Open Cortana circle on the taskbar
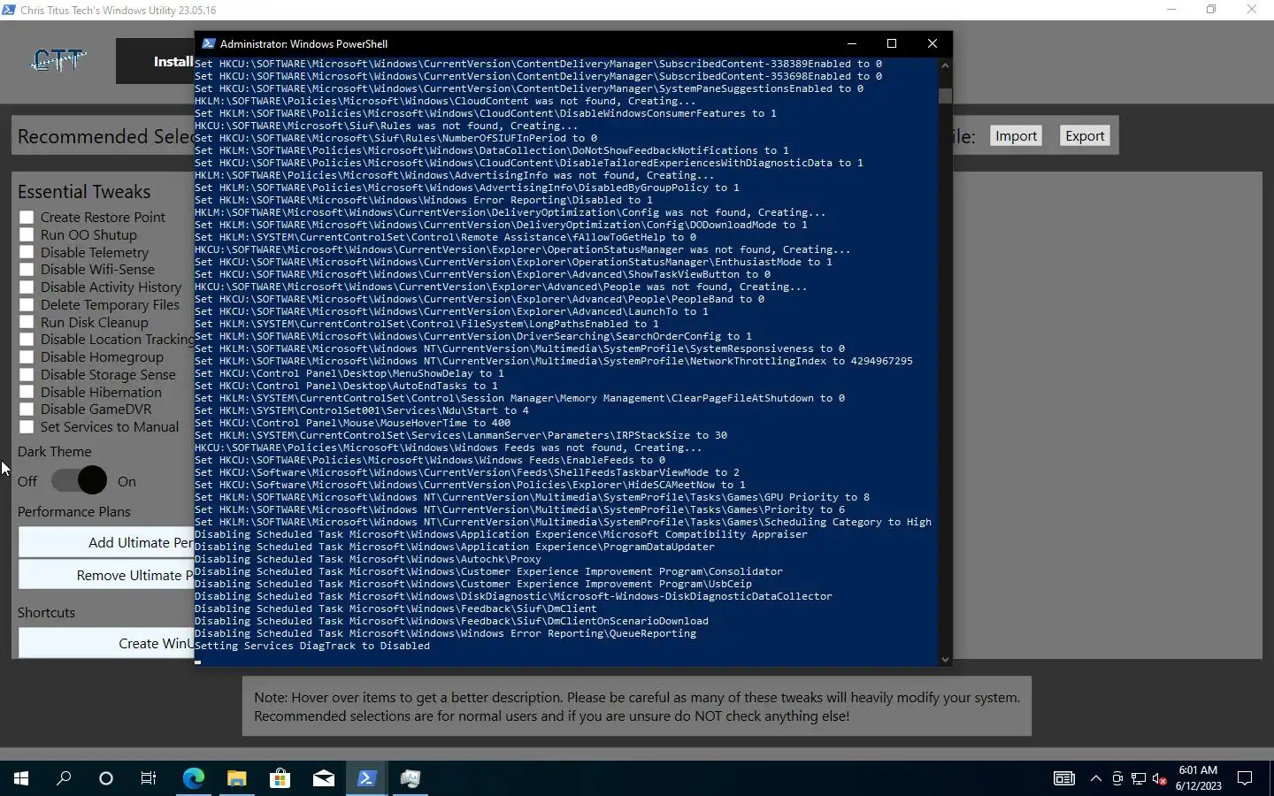The height and width of the screenshot is (796, 1274). click(x=106, y=778)
